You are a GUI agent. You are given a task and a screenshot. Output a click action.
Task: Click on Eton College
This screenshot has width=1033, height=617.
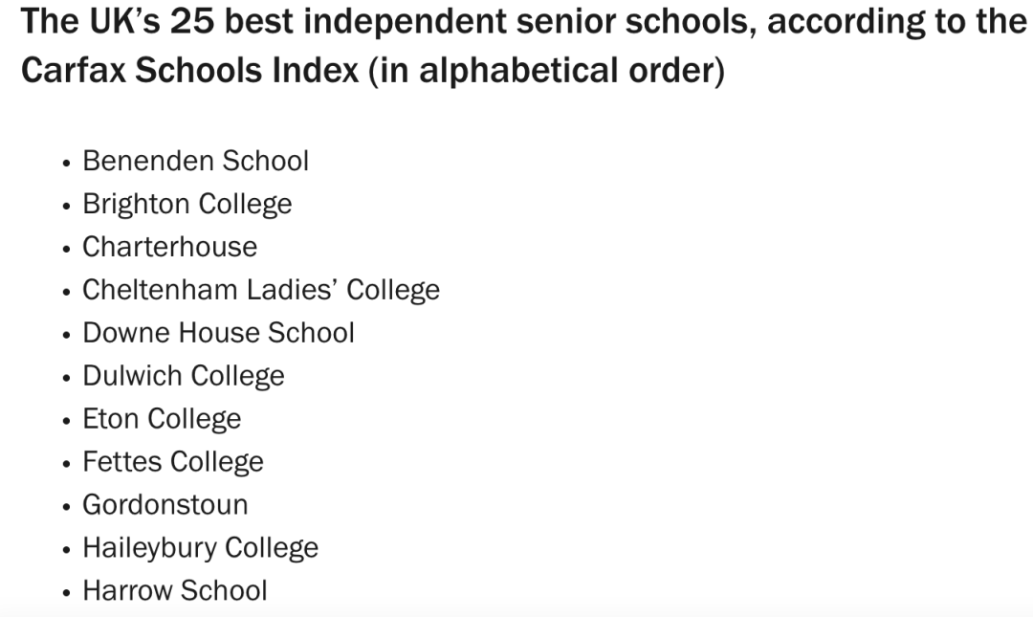pyautogui.click(x=162, y=419)
